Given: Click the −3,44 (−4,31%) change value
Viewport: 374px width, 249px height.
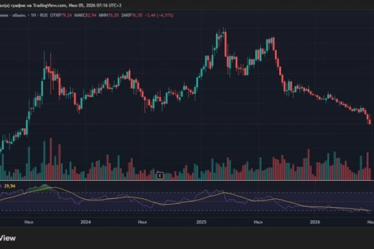Looking at the screenshot, I should tap(159, 15).
